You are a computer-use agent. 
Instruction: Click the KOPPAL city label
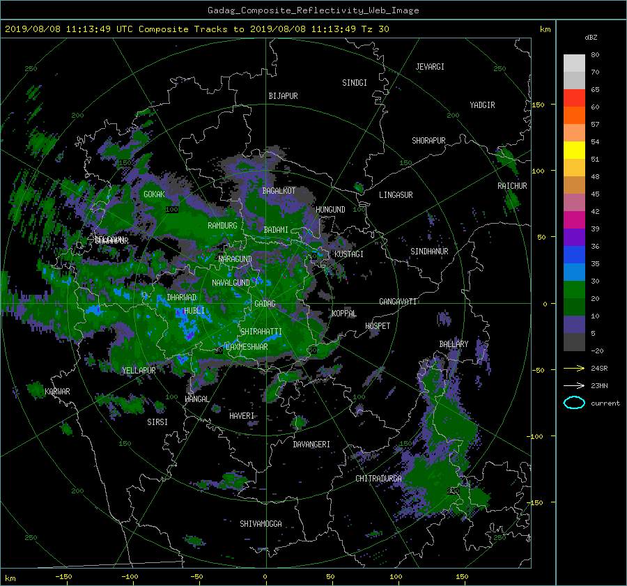click(344, 313)
